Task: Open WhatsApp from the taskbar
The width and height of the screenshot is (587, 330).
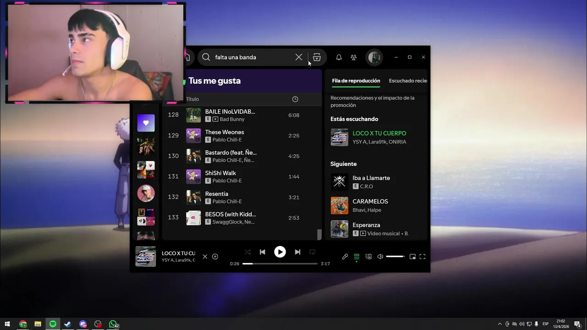Action: pos(113,324)
